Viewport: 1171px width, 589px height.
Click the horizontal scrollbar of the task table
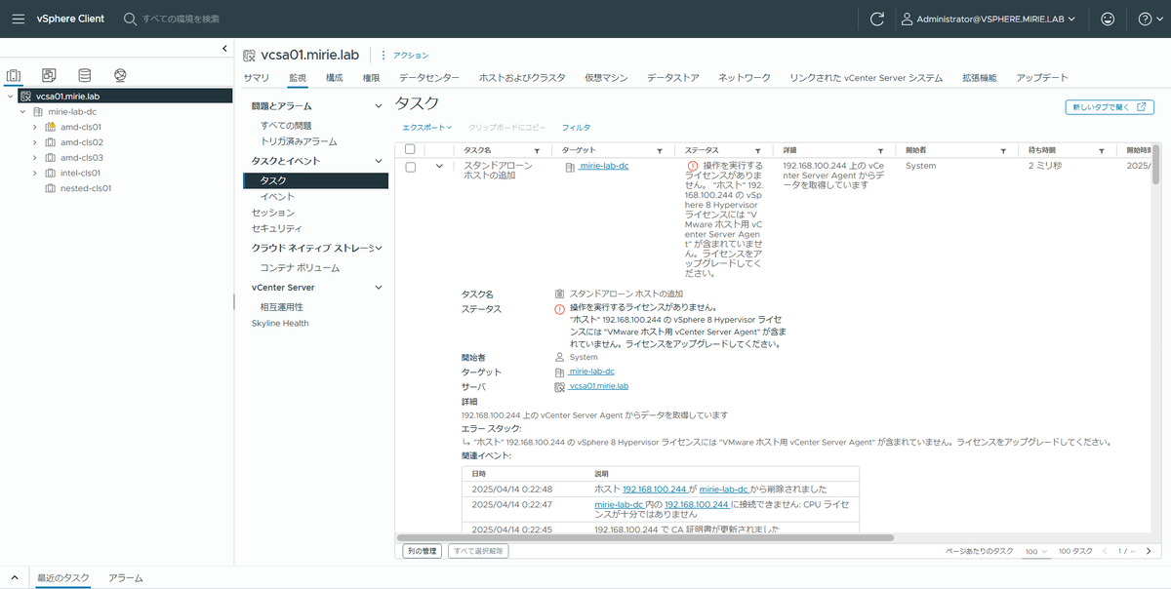click(645, 537)
